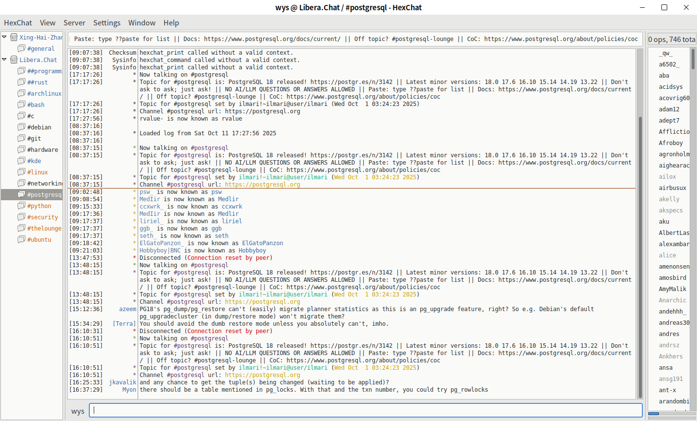Click the #rust channel icon
697x421 pixels.
(x=21, y=83)
